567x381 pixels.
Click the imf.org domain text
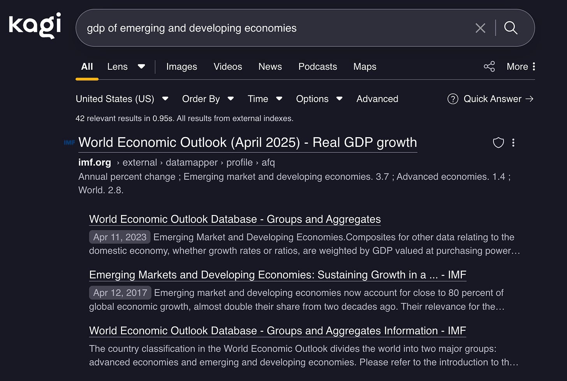click(95, 162)
